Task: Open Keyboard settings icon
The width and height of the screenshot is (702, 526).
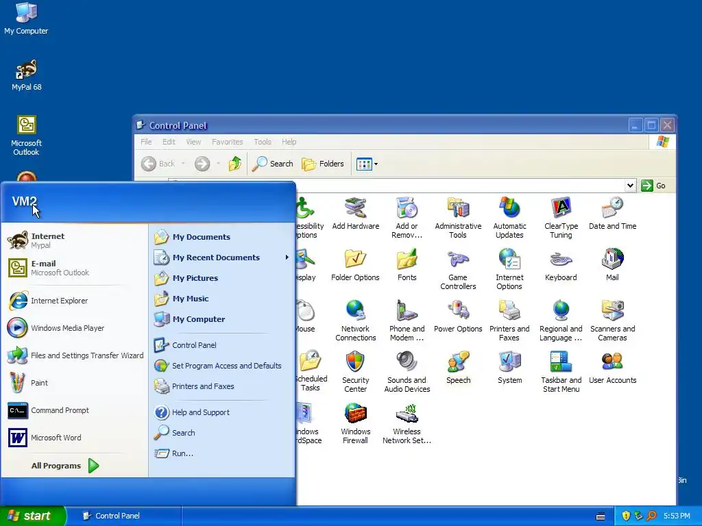Action: point(561,266)
